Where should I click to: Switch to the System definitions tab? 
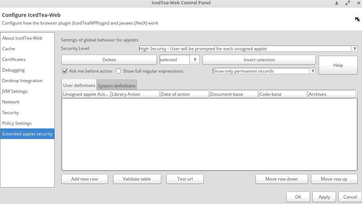point(117,86)
